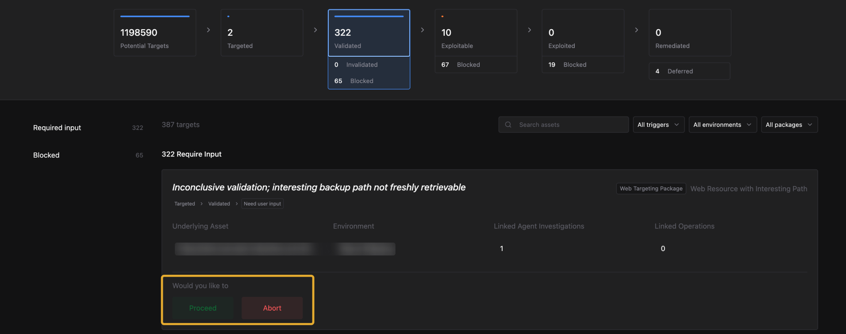Show the 65 Blocked row under Validated
This screenshot has height=334, width=846.
tap(369, 81)
